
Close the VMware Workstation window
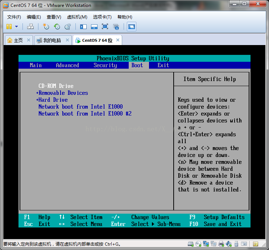[258, 4]
